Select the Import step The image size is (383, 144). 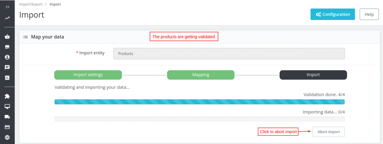tap(313, 75)
